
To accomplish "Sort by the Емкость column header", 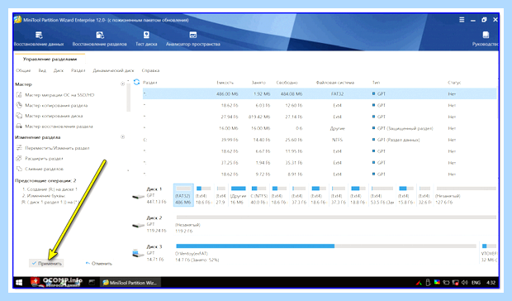I will coord(225,83).
